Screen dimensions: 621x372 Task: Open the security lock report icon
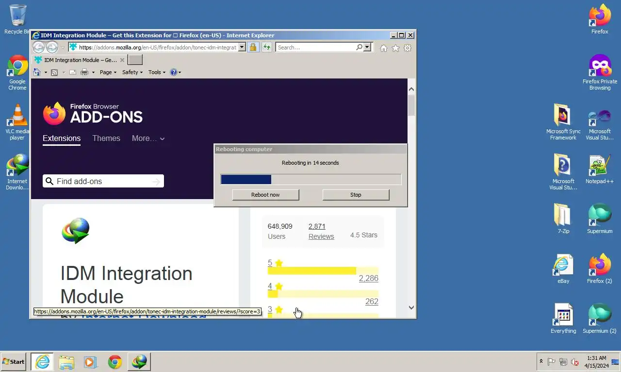(x=253, y=47)
